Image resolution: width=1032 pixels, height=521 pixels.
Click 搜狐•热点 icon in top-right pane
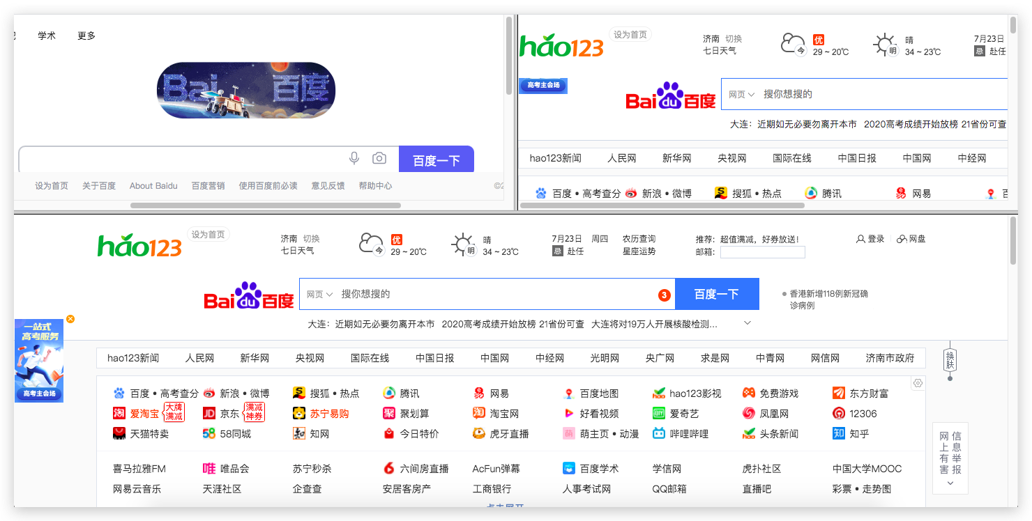[721, 193]
